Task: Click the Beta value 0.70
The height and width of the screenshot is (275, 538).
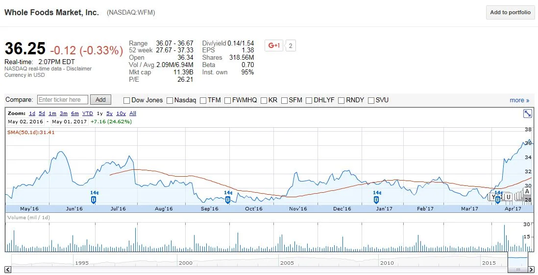Action: point(248,65)
